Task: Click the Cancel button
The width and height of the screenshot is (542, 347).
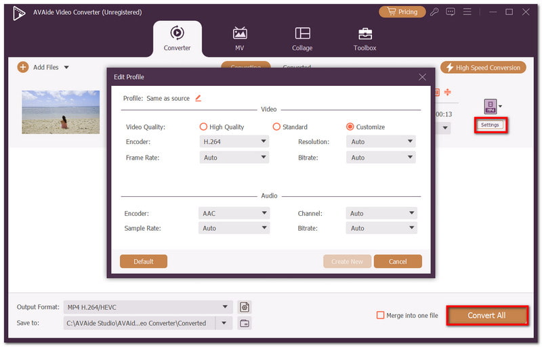Action: pyautogui.click(x=398, y=261)
